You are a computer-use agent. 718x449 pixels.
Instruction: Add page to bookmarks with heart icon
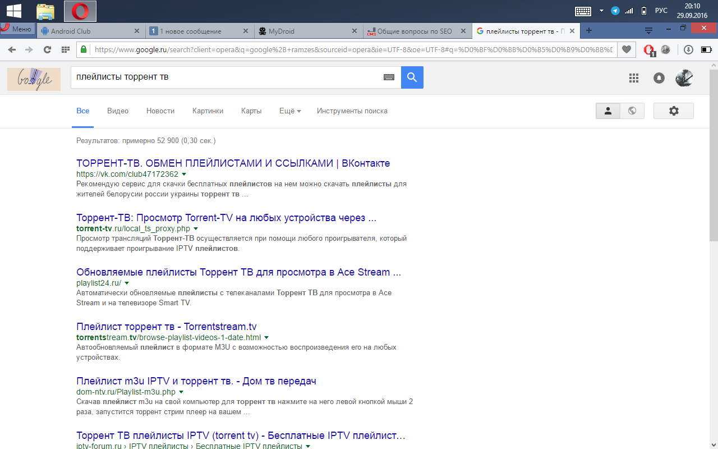627,49
